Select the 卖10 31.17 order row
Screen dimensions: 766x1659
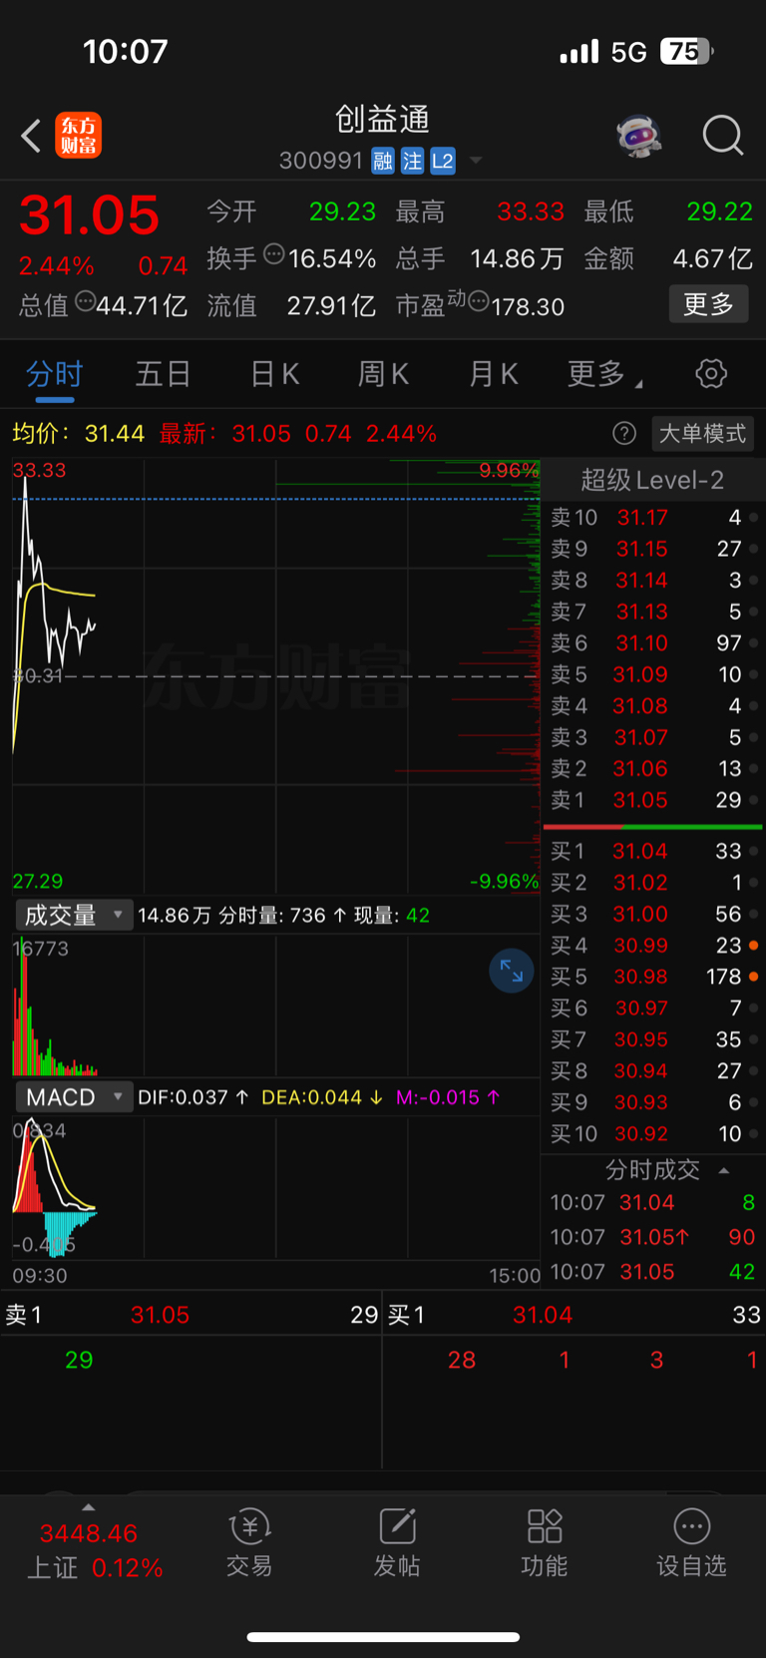654,518
